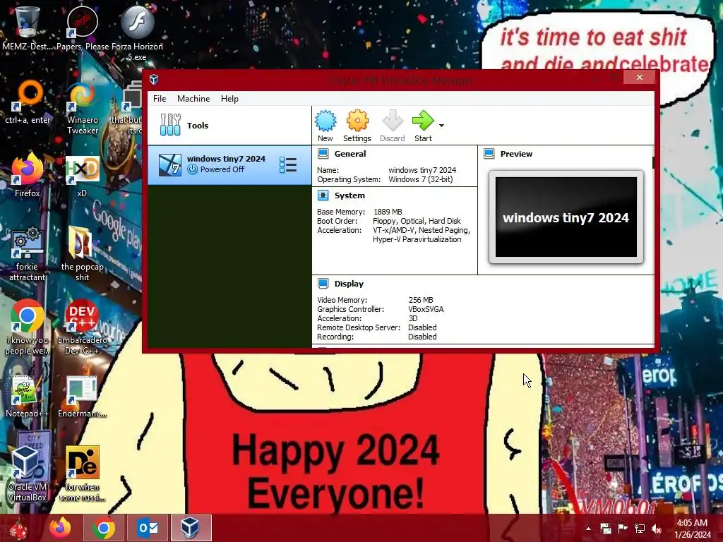Open the Notepad++ desktop shortcut

(x=27, y=397)
